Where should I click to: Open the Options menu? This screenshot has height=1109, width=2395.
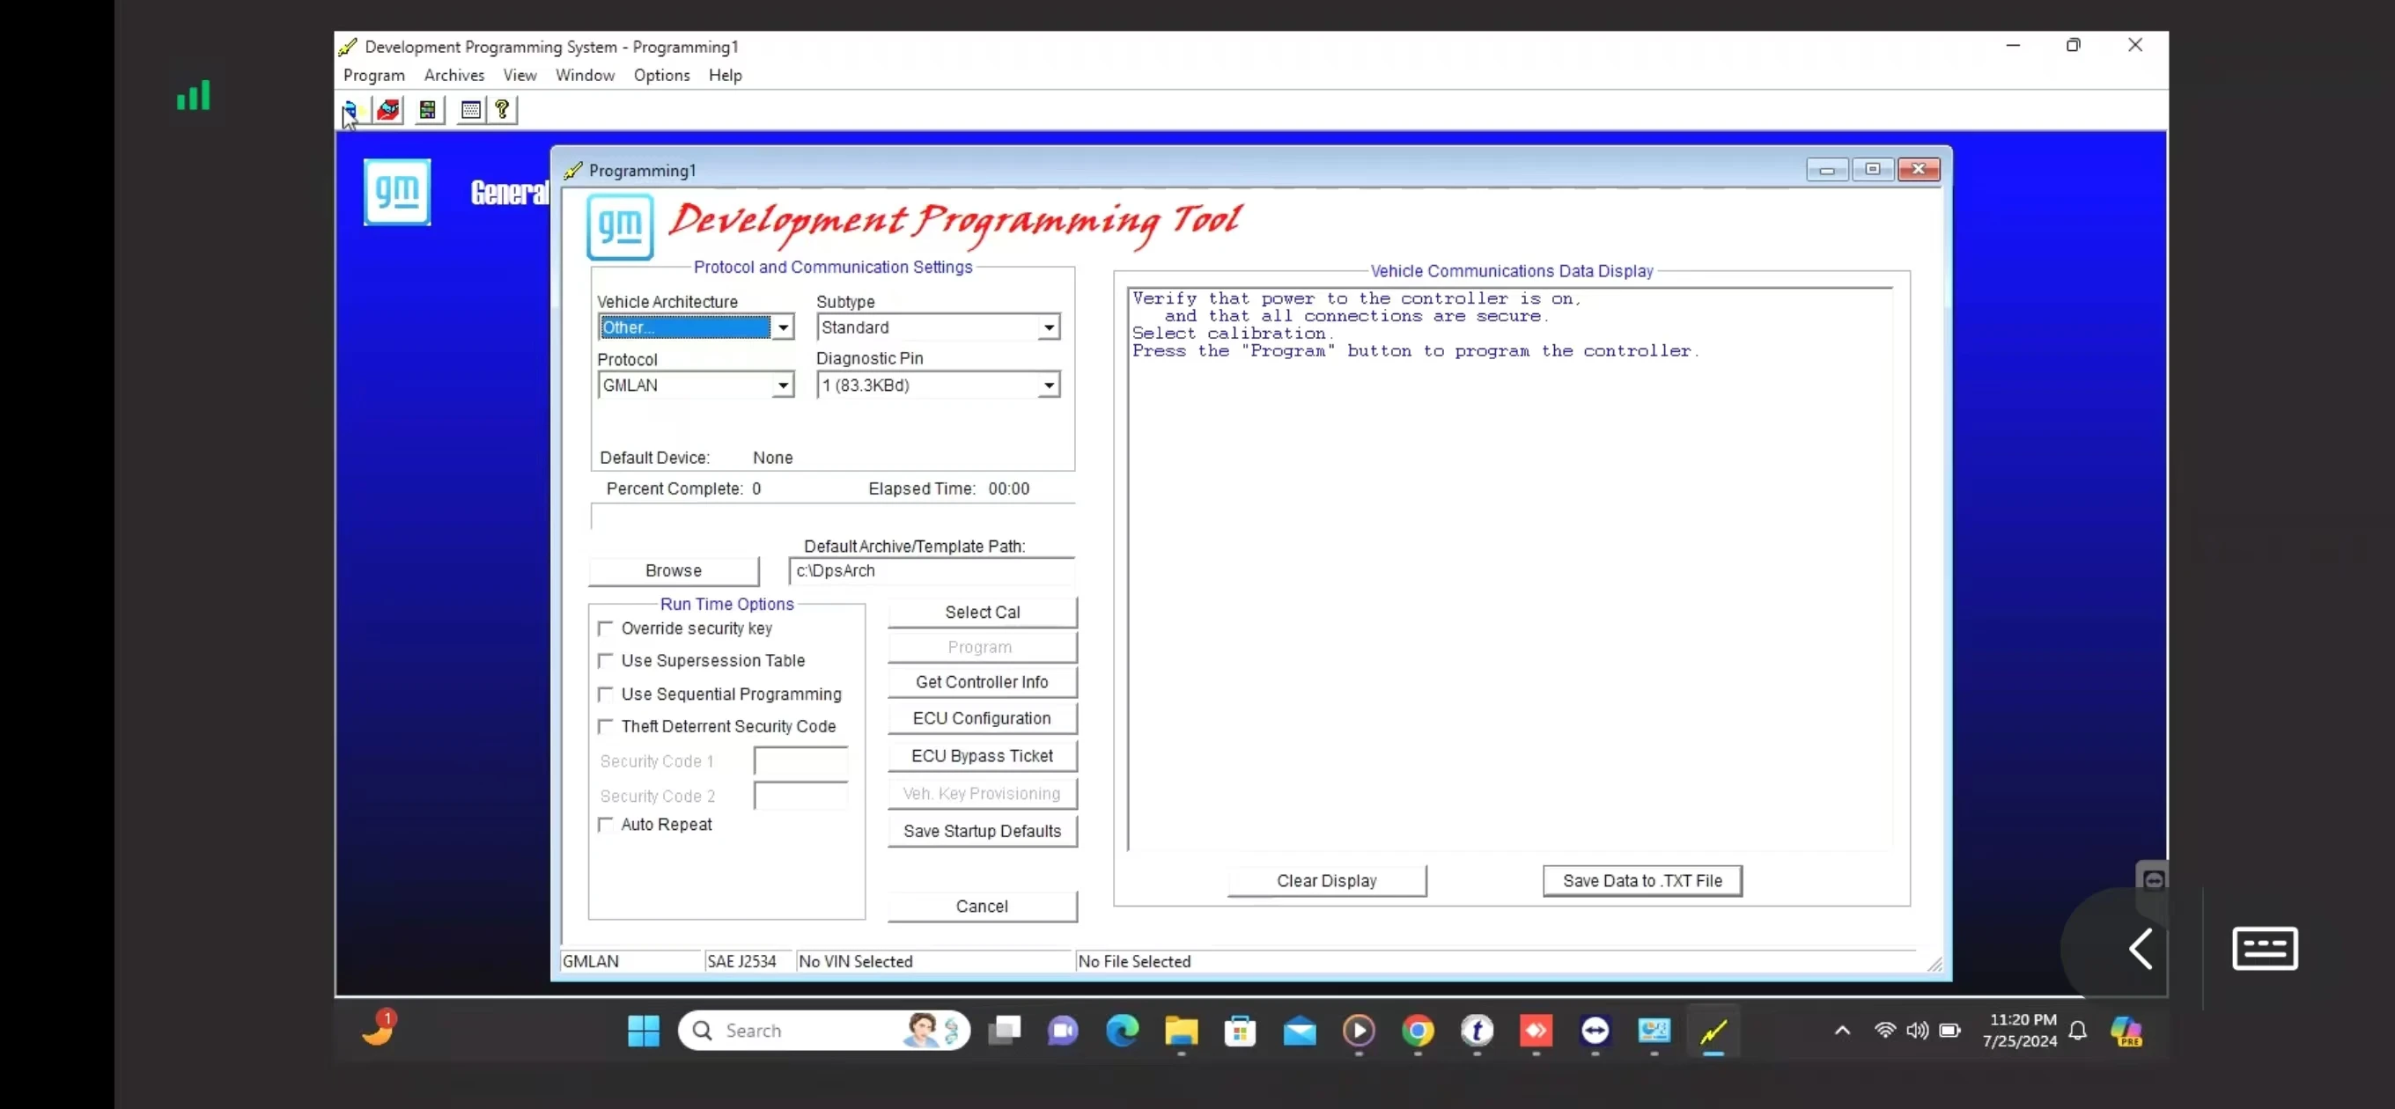pyautogui.click(x=661, y=76)
